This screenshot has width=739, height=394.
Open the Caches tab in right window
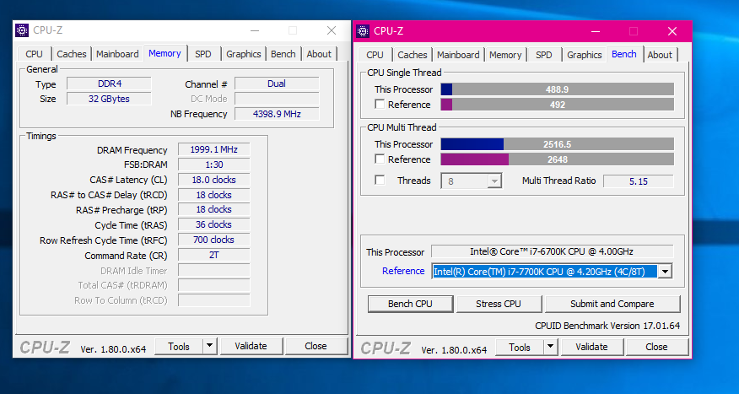413,55
